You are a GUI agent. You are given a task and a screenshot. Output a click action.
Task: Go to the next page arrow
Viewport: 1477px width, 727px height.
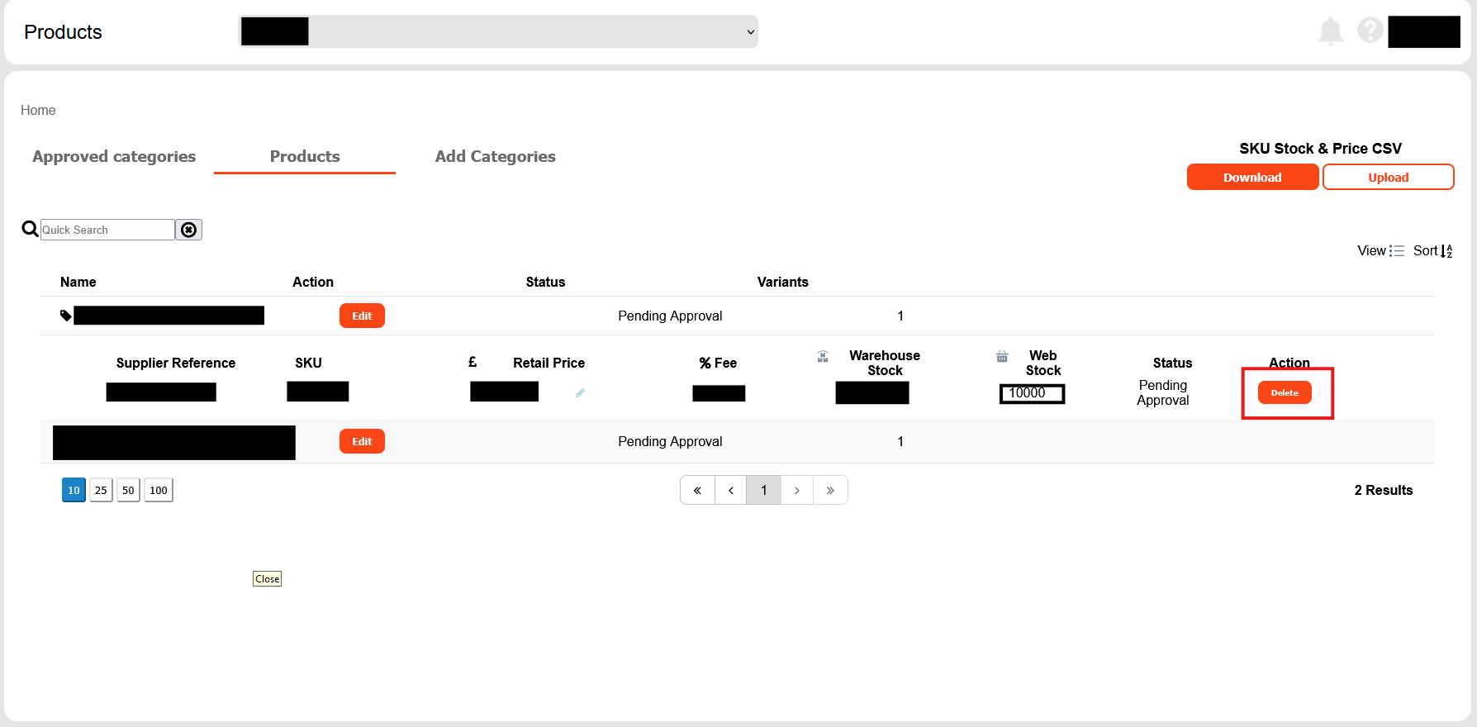coord(796,490)
